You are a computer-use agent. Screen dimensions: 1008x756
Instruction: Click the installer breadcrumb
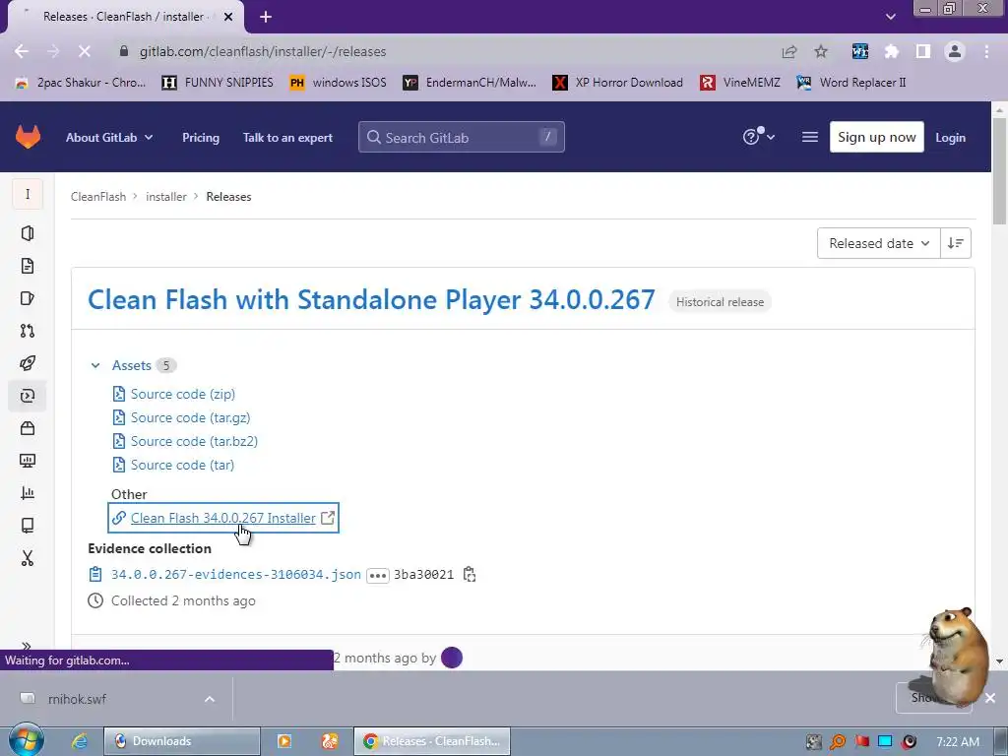[165, 197]
